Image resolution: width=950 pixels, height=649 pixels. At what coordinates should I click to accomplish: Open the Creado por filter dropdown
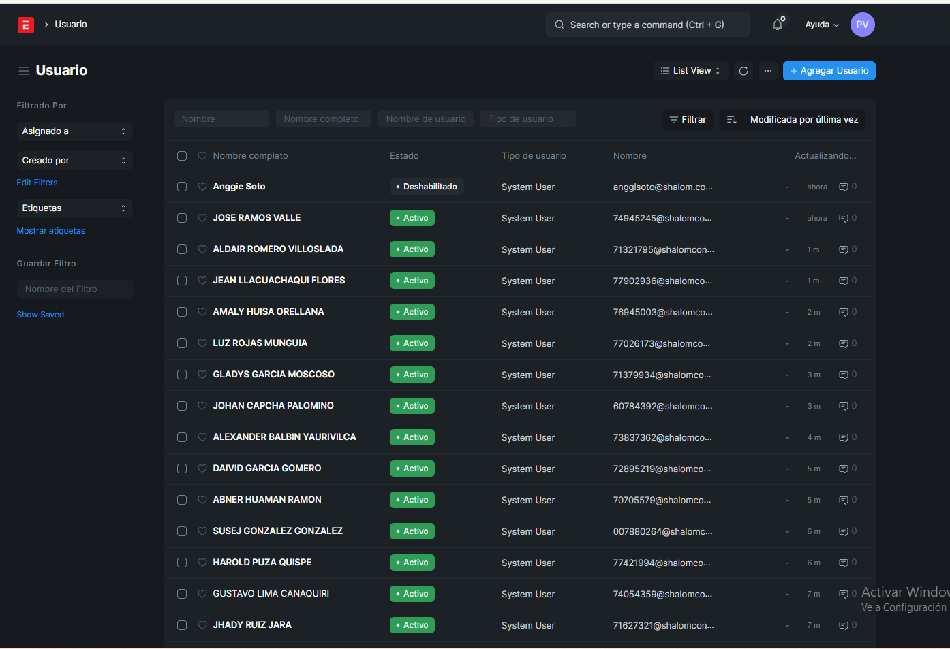(x=74, y=161)
